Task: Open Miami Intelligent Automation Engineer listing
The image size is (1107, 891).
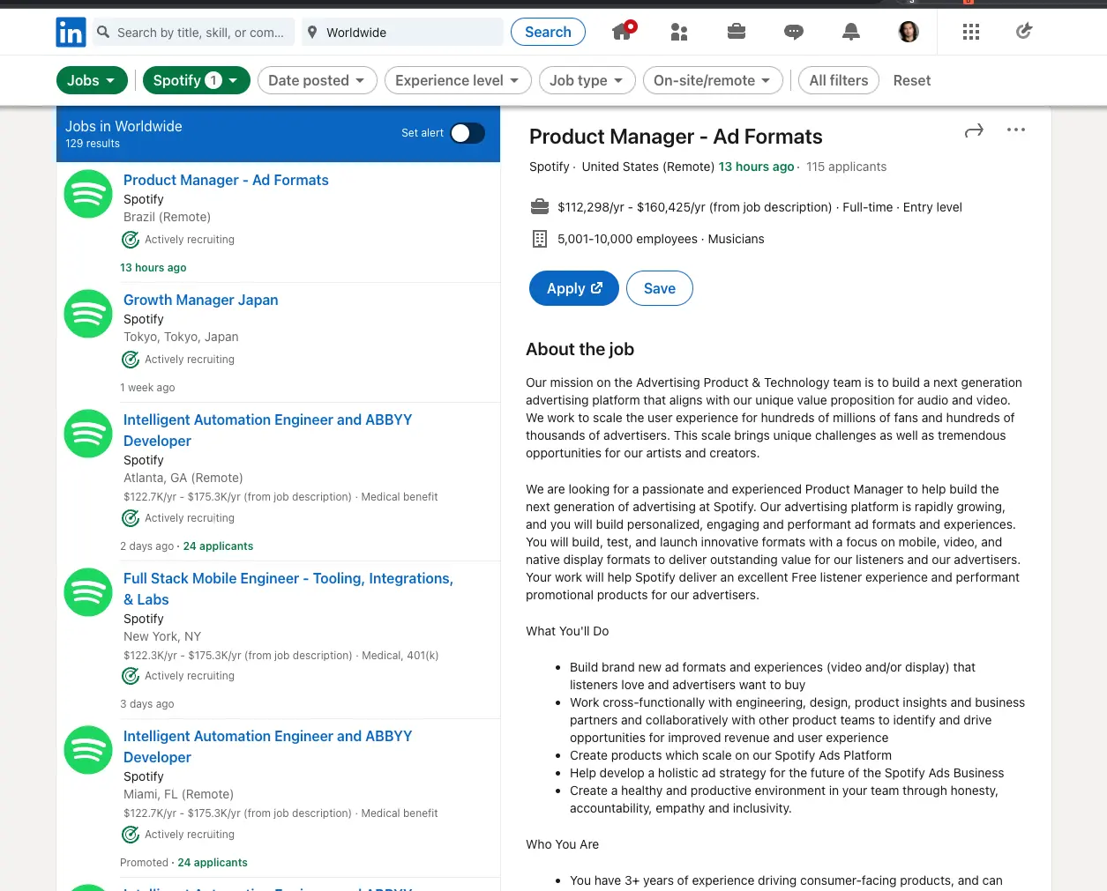Action: tap(268, 746)
